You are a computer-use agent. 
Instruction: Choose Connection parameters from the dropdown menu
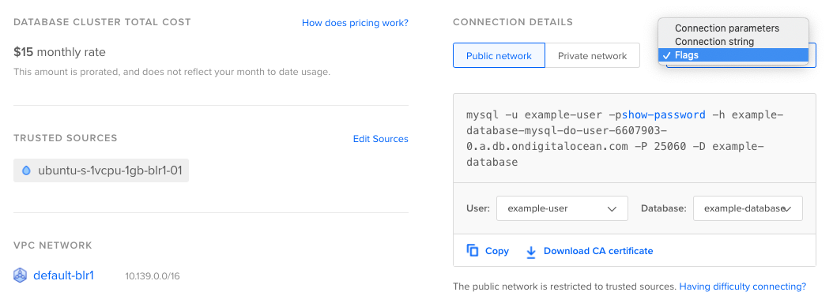(x=727, y=28)
